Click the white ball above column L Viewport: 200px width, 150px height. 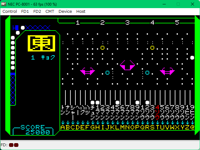coord(117,103)
